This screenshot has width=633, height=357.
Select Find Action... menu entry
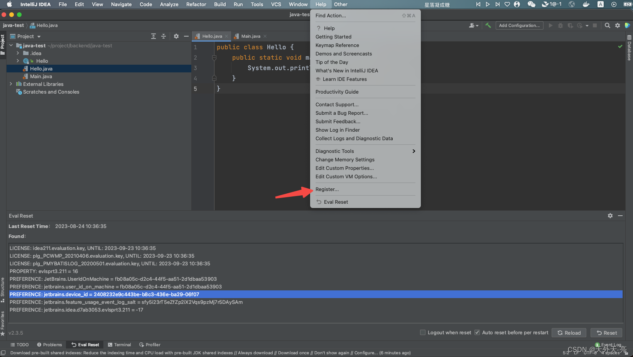[x=365, y=15]
